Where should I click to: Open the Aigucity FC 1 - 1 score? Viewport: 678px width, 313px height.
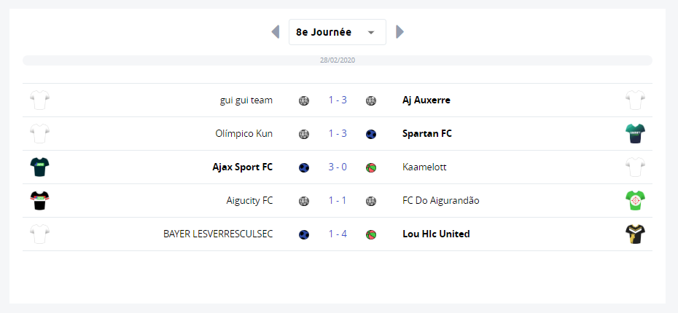[x=338, y=201]
